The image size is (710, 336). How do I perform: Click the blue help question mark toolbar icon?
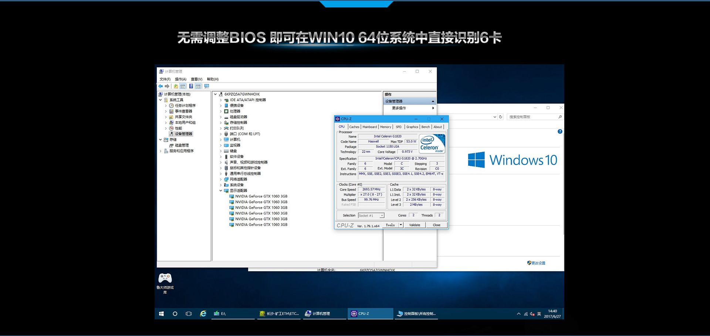191,86
